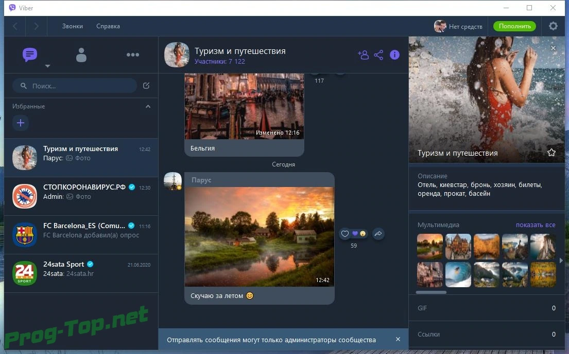The image size is (569, 354).
Task: Open the chats tab icon
Action: (x=30, y=54)
